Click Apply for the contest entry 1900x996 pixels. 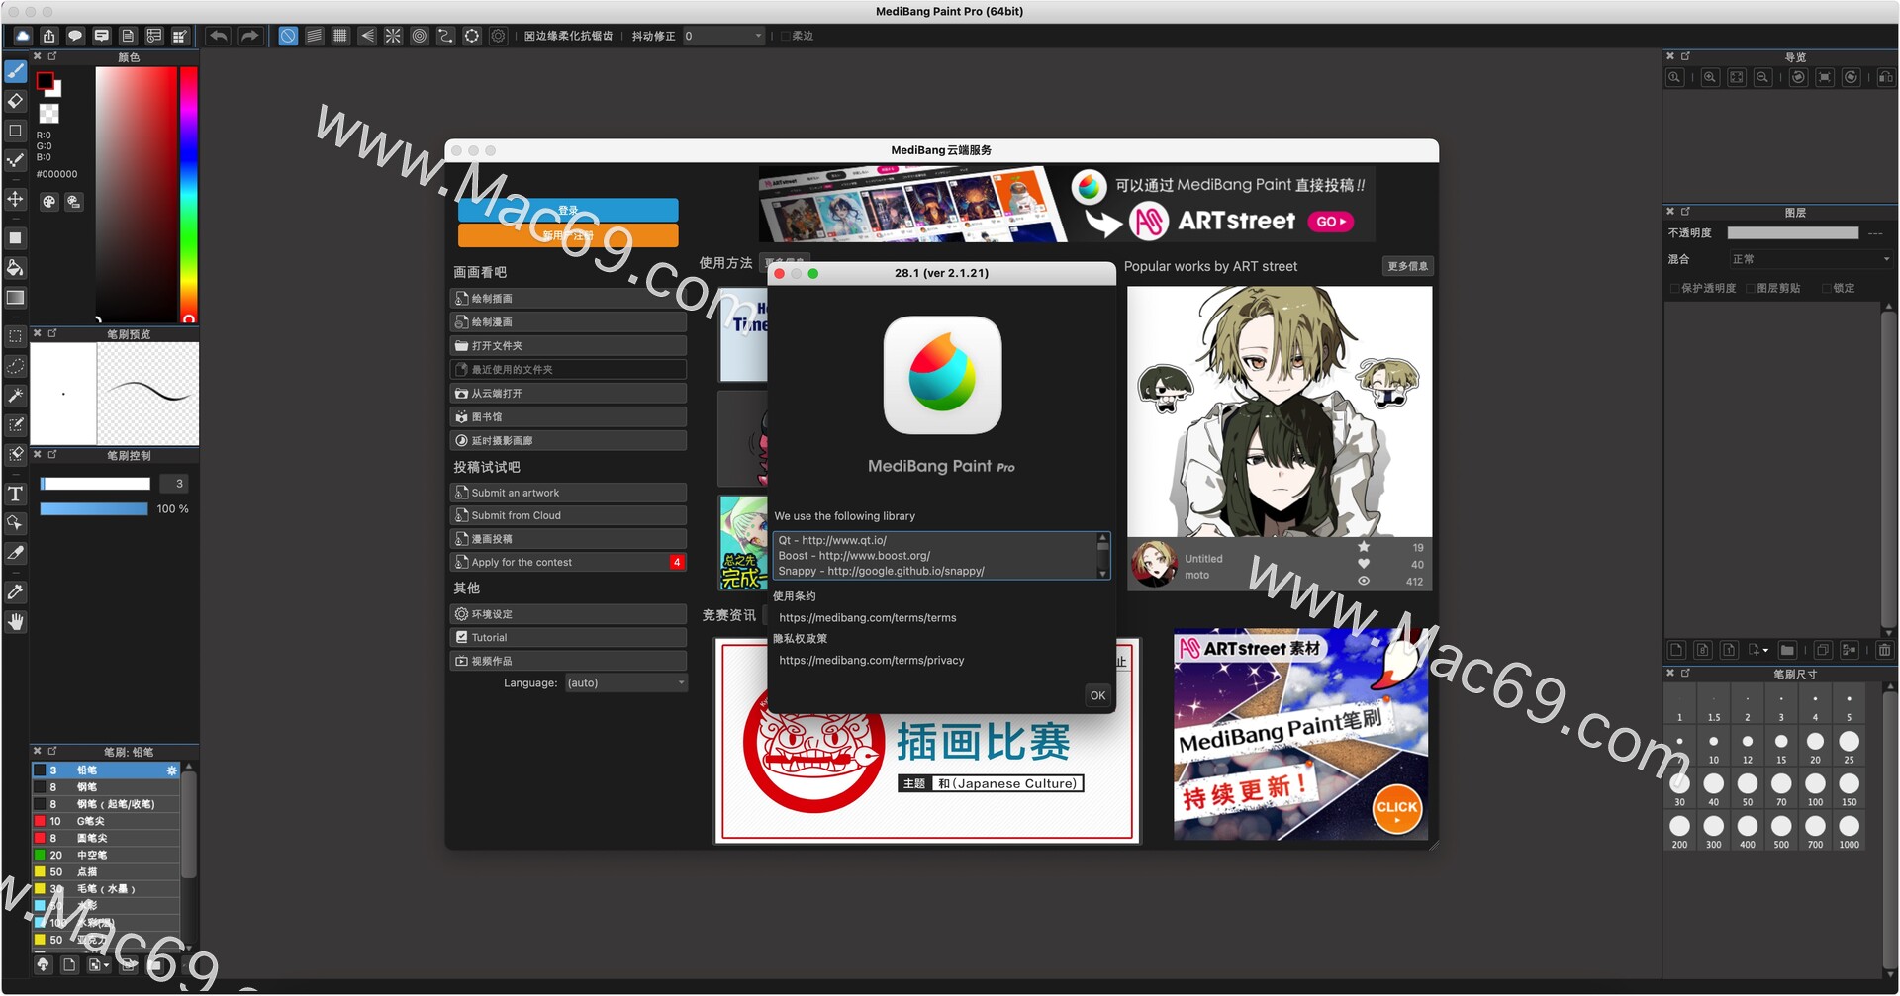568,562
